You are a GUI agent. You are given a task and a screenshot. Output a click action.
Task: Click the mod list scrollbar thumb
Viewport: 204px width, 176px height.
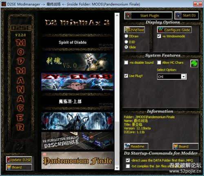[x=117, y=143]
